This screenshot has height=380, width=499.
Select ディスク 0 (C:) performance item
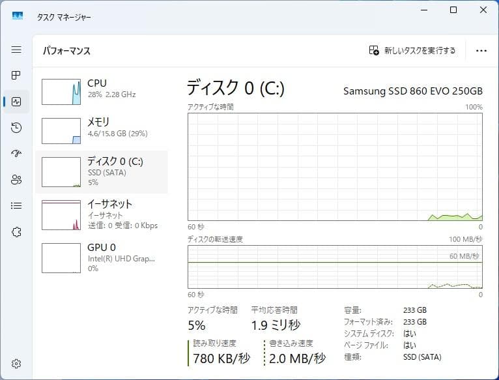(x=101, y=172)
